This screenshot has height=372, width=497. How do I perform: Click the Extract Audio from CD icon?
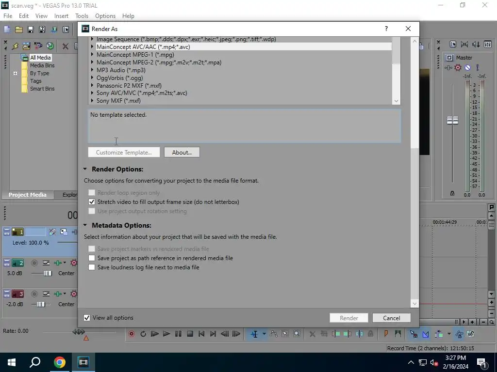point(50,46)
